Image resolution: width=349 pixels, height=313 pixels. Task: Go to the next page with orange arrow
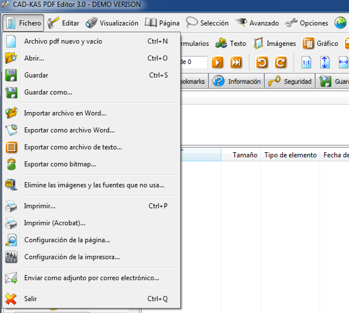point(217,62)
